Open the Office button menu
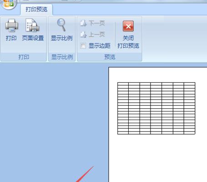This screenshot has height=182, width=207. pos(8,4)
